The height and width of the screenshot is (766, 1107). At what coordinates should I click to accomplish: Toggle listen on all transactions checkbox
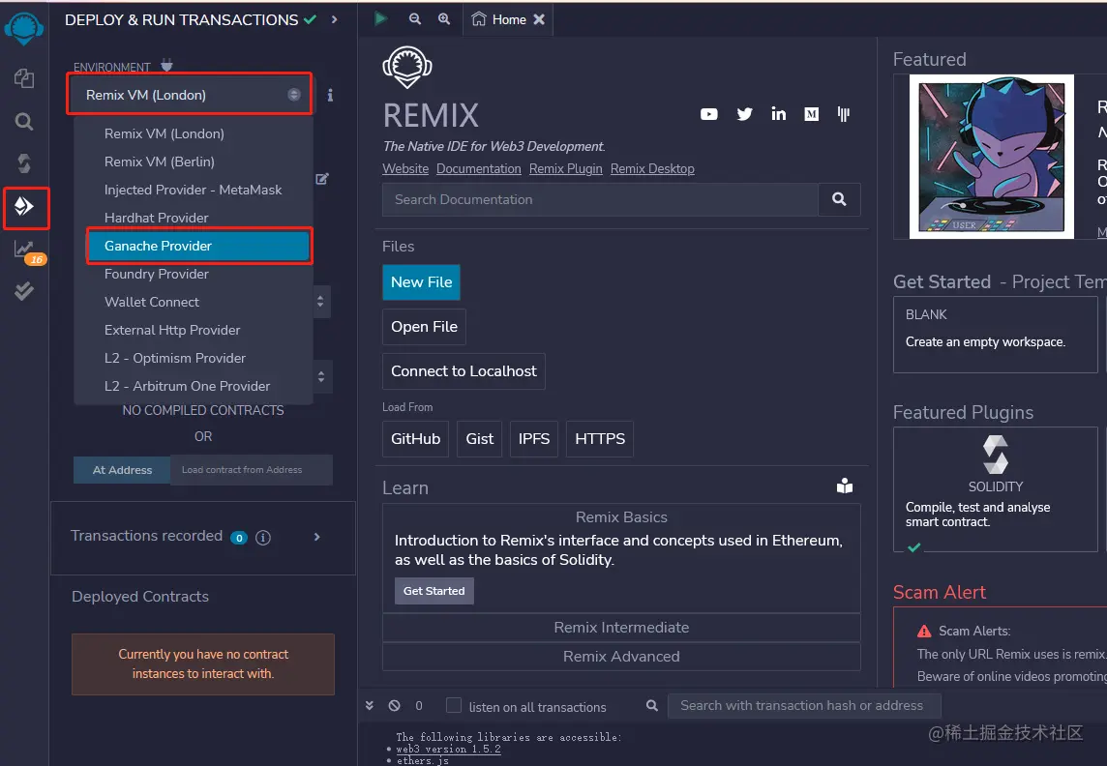454,705
